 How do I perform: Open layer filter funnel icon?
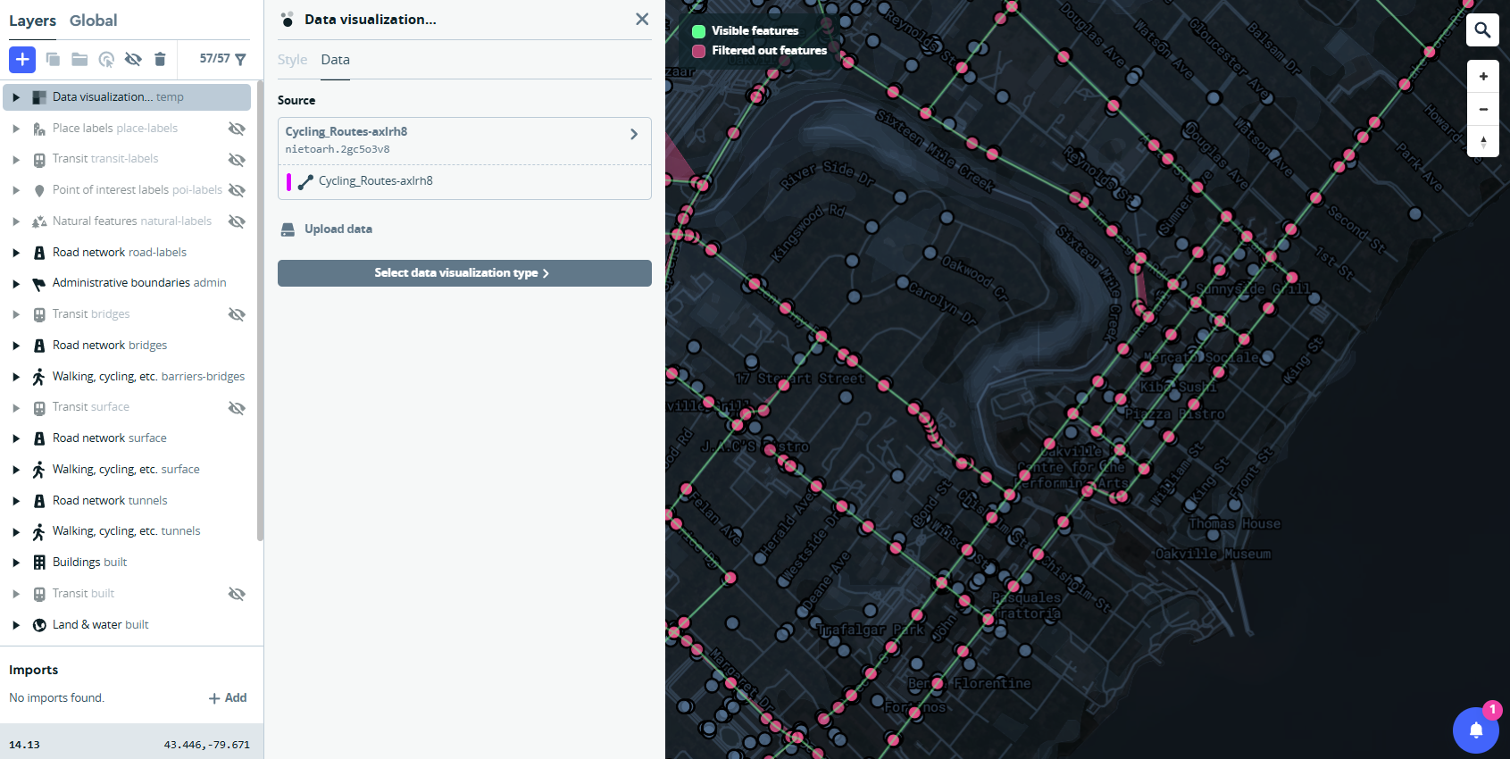(240, 59)
